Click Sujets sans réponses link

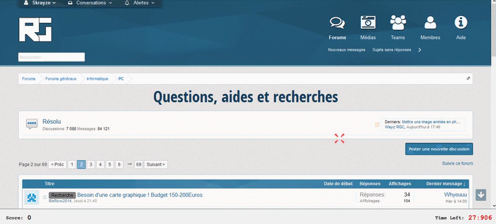point(392,50)
